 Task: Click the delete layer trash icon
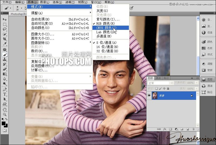(x=193, y=129)
